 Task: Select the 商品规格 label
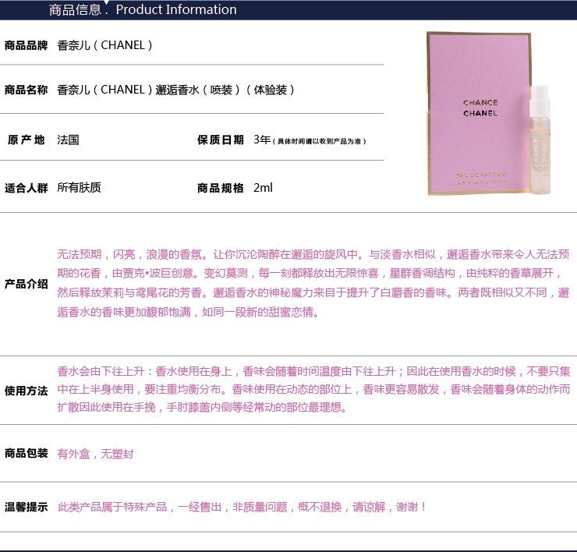(221, 188)
